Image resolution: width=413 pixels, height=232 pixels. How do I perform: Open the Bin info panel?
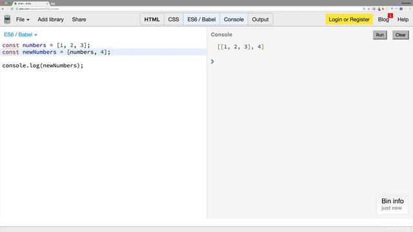392,204
